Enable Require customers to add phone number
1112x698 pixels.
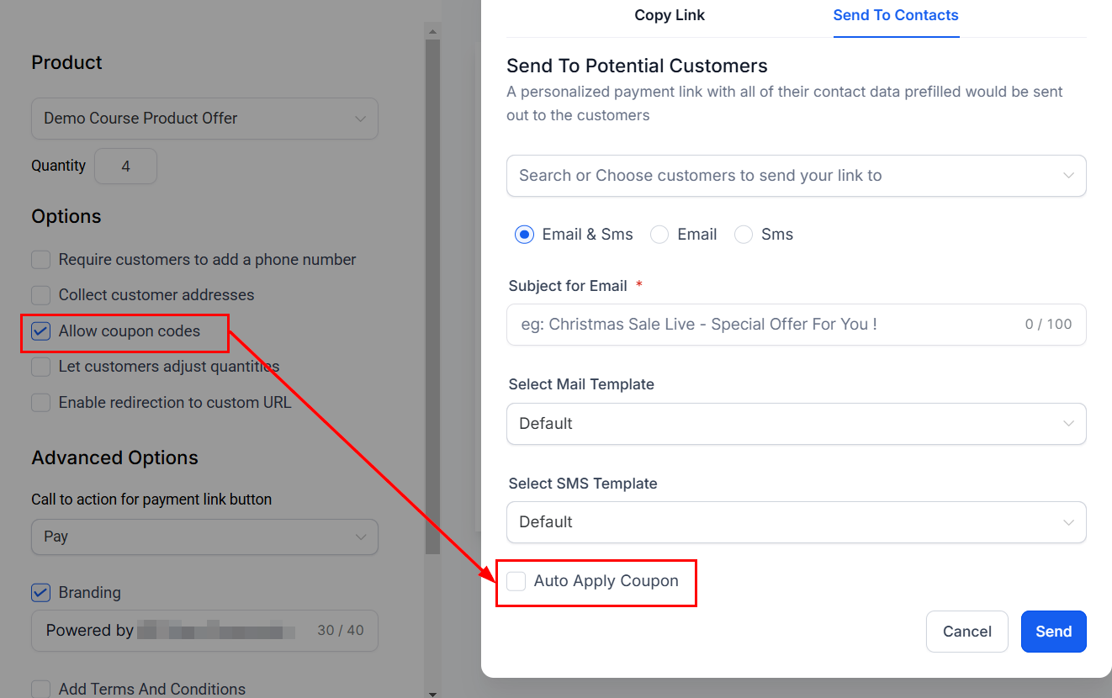click(41, 260)
